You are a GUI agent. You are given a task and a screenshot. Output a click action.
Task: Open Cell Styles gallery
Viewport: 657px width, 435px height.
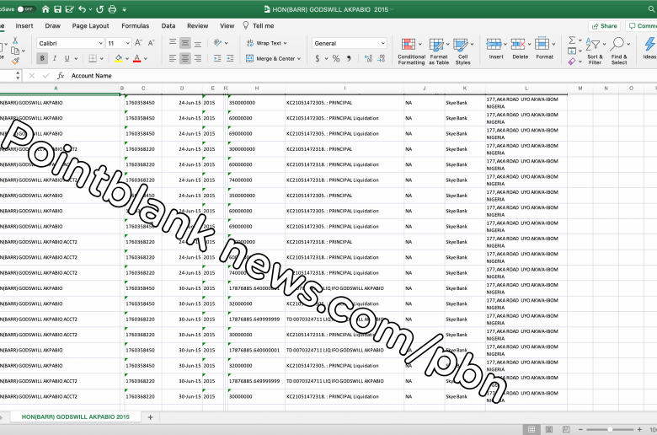pyautogui.click(x=463, y=51)
